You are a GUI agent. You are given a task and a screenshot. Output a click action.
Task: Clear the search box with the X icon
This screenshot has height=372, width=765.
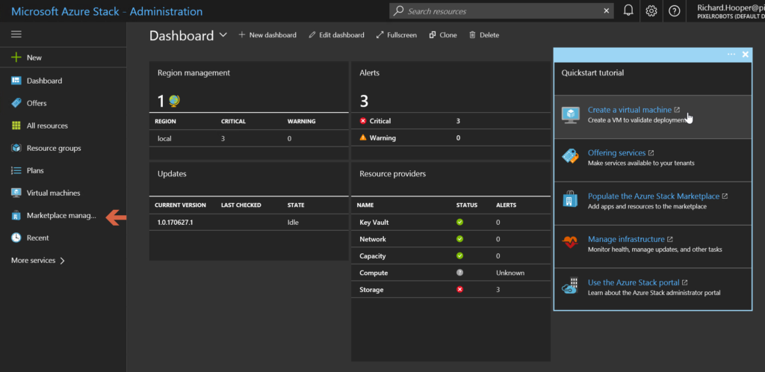(x=607, y=10)
